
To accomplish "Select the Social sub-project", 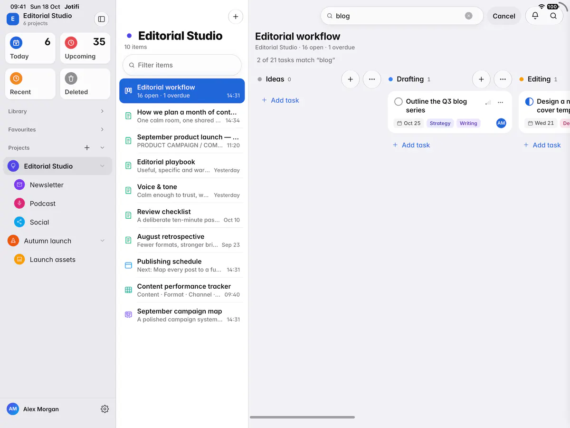I will point(58,222).
